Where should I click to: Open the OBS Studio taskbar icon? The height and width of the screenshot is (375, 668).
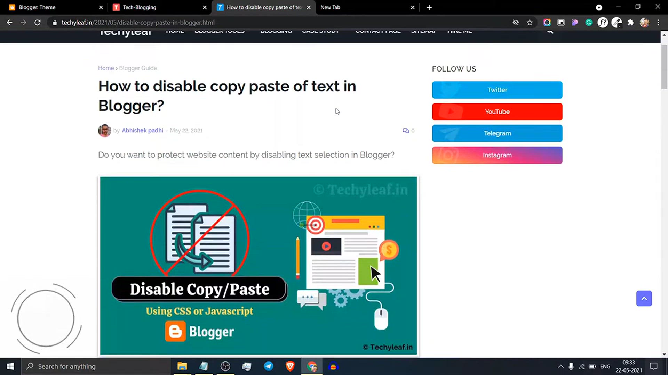coord(225,366)
